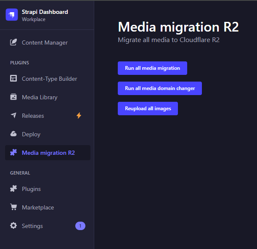Click the GENERAL section heading

point(20,173)
